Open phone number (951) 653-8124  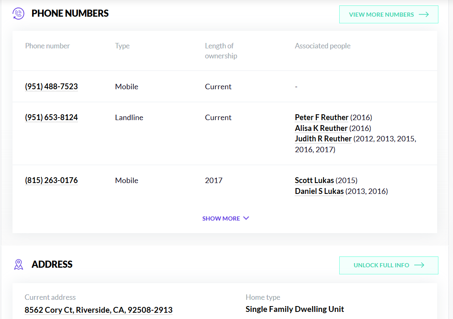51,117
